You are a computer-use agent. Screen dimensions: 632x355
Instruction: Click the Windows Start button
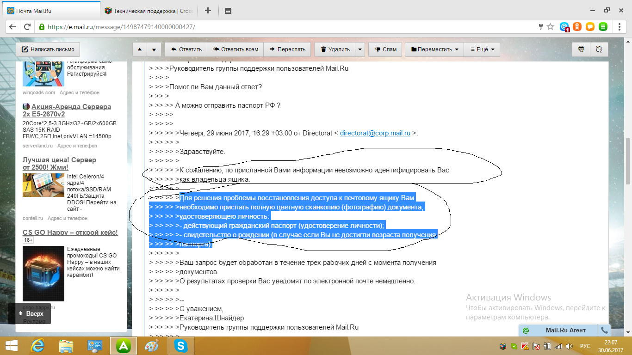(11, 346)
